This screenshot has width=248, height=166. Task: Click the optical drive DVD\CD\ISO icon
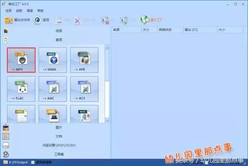point(6,145)
